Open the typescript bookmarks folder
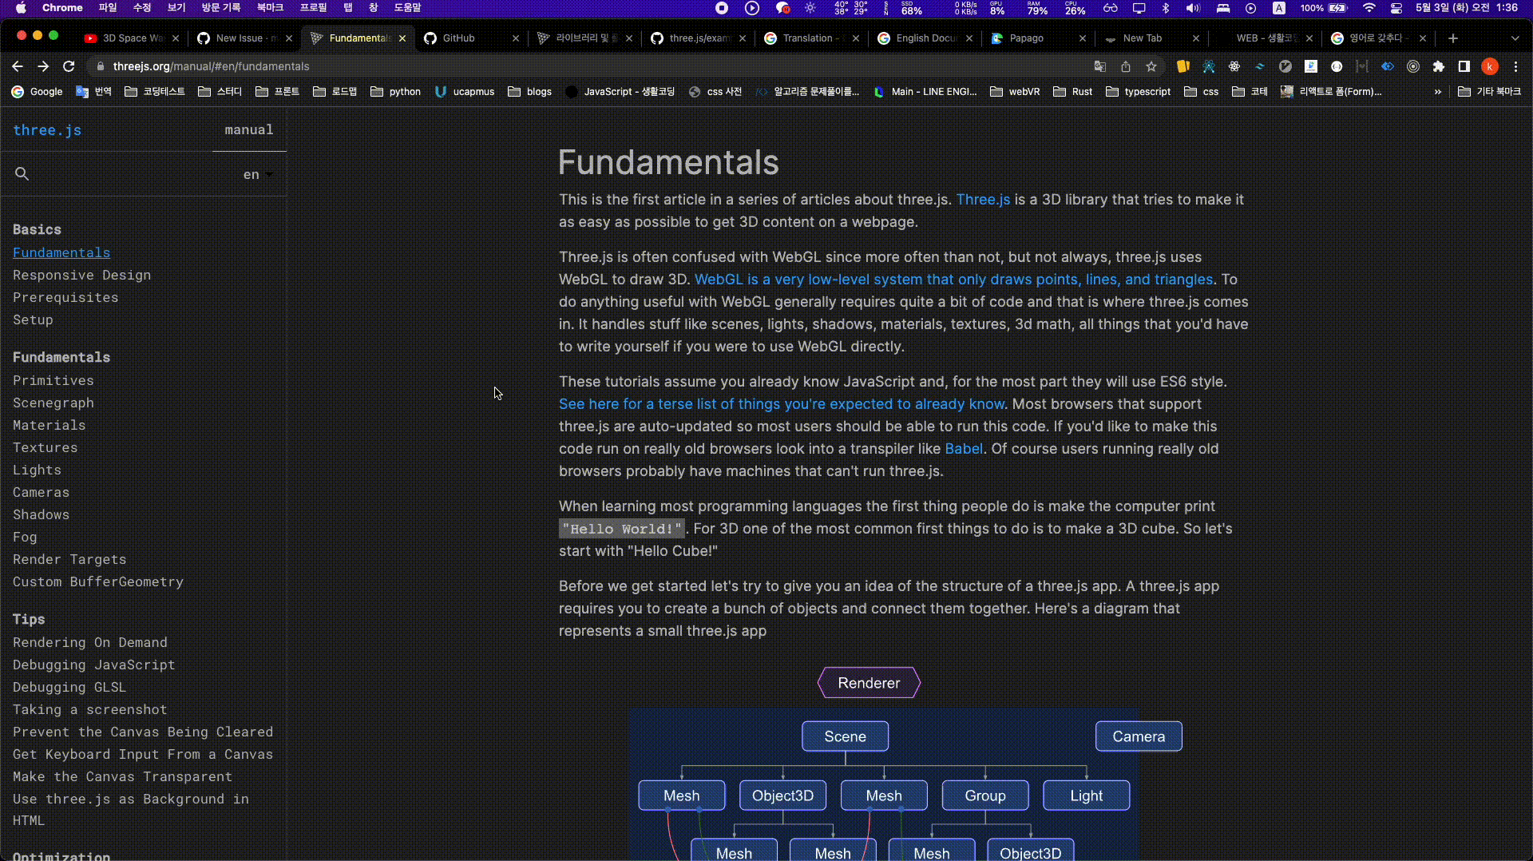This screenshot has height=861, width=1533. [x=1139, y=92]
